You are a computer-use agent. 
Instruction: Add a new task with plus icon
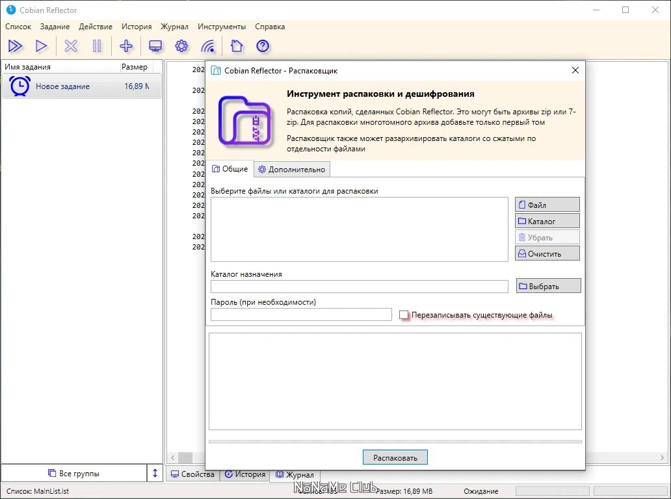(126, 45)
